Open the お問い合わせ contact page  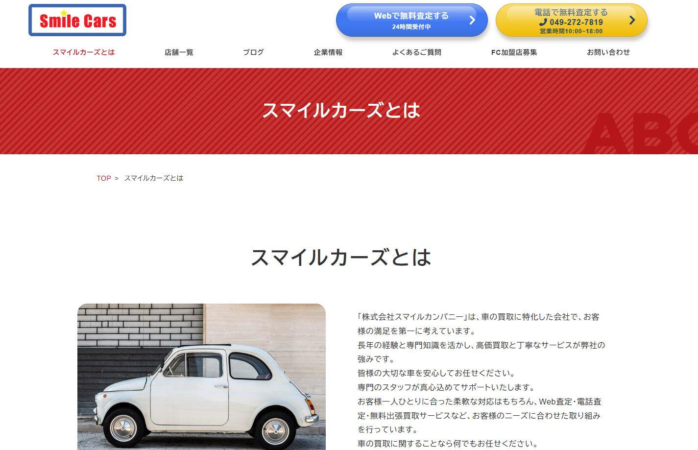(607, 52)
